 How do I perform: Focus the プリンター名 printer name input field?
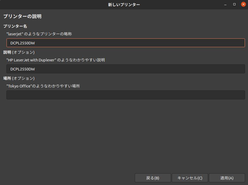pyautogui.click(x=125, y=43)
